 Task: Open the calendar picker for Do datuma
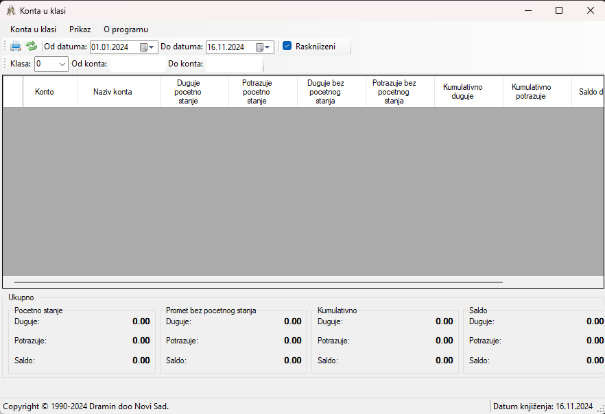pos(263,47)
